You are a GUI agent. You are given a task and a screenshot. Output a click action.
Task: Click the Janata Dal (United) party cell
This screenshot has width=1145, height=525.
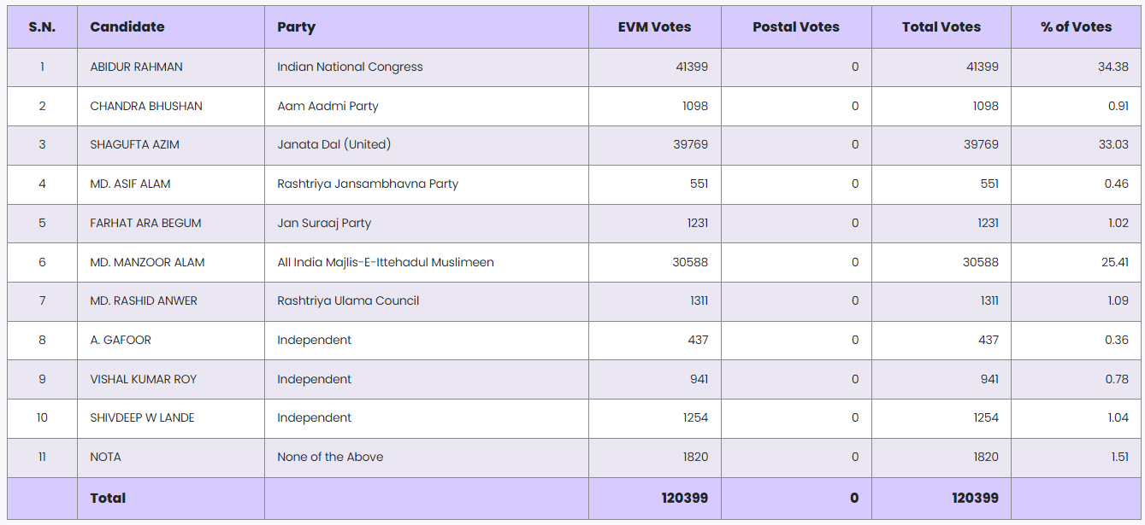click(x=333, y=144)
